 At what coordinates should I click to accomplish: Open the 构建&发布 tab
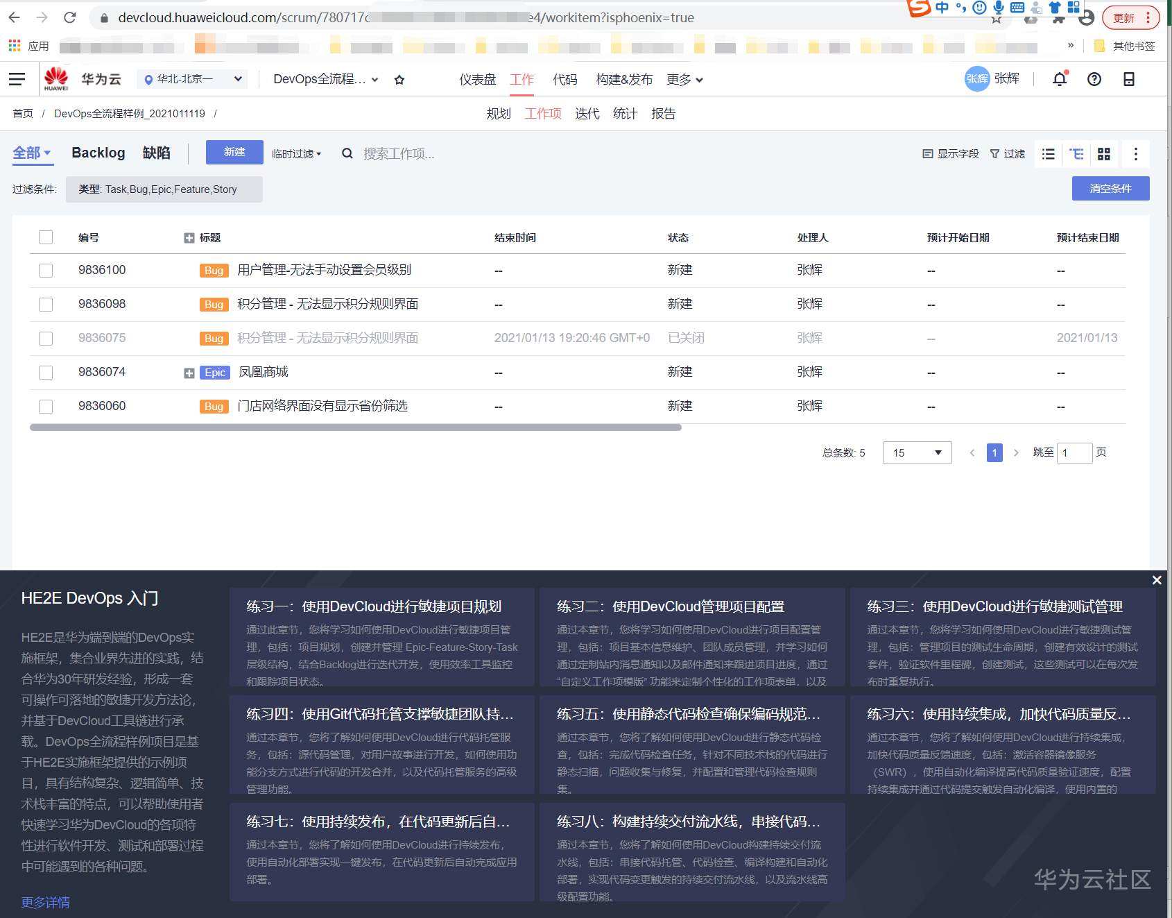[x=624, y=80]
